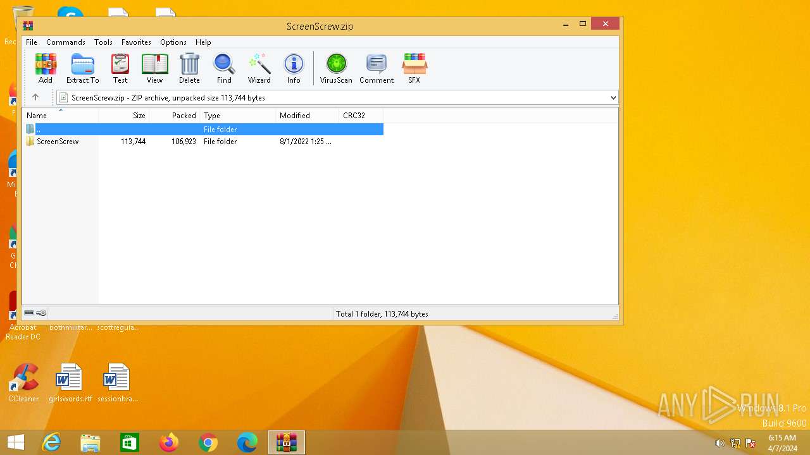This screenshot has height=455, width=810.
Task: Go up one folder level arrow
Action: (35, 97)
